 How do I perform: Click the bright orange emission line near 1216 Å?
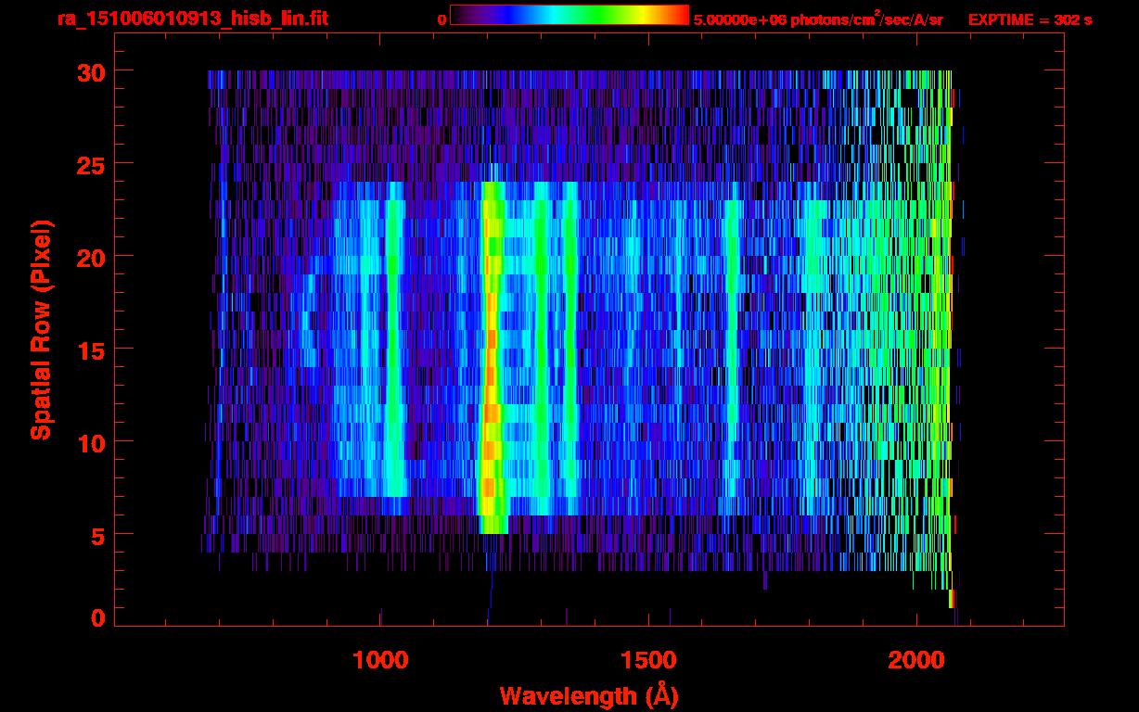(491, 371)
